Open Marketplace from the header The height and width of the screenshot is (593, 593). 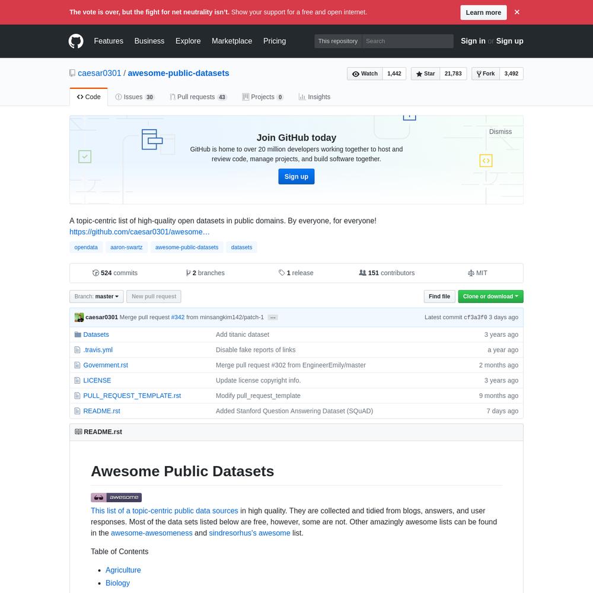click(232, 41)
